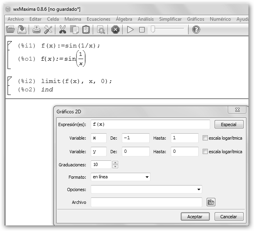Click the animation slider in toolbar

167,29
